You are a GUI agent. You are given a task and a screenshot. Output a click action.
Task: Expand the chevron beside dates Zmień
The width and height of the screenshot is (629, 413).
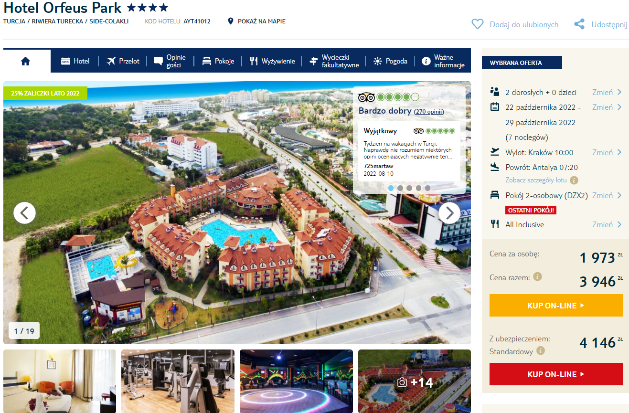tap(619, 107)
